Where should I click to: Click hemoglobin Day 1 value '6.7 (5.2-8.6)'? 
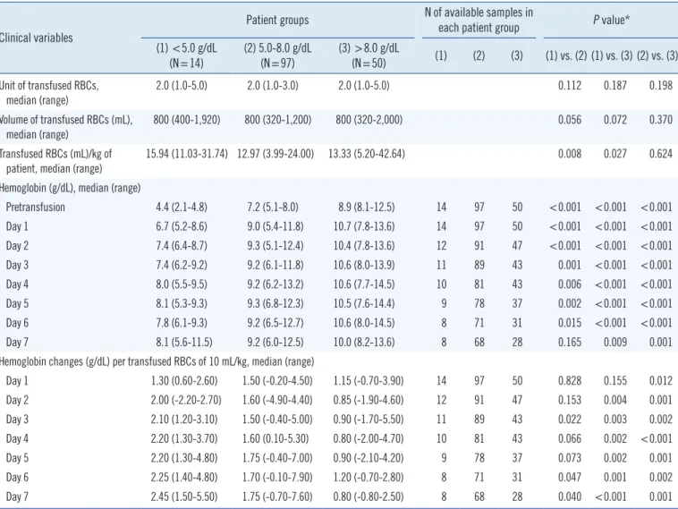pos(182,226)
